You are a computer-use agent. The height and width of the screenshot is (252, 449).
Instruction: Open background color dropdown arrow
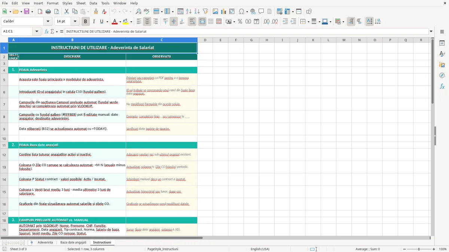pyautogui.click(x=131, y=22)
